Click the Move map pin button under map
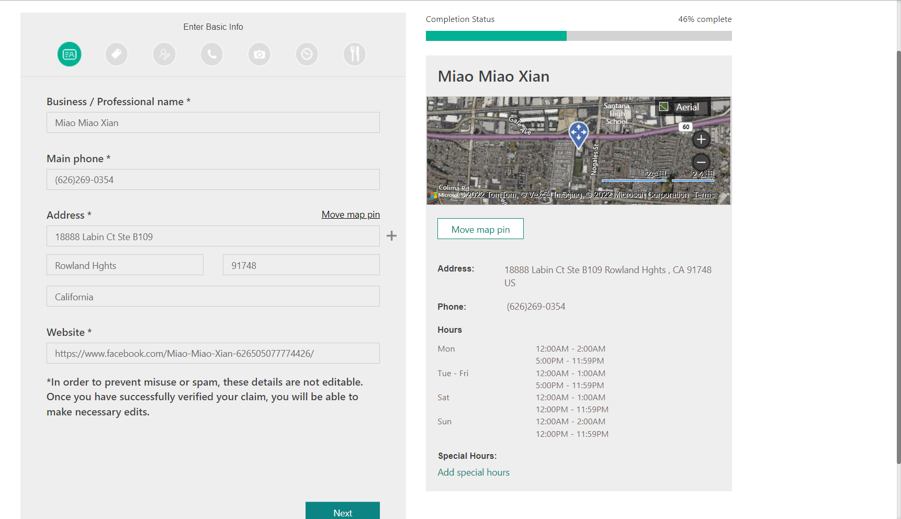The height and width of the screenshot is (519, 901). (480, 229)
